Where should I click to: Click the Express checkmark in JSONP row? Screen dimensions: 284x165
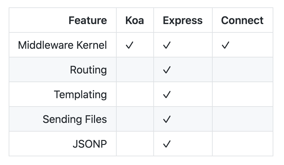tap(167, 144)
